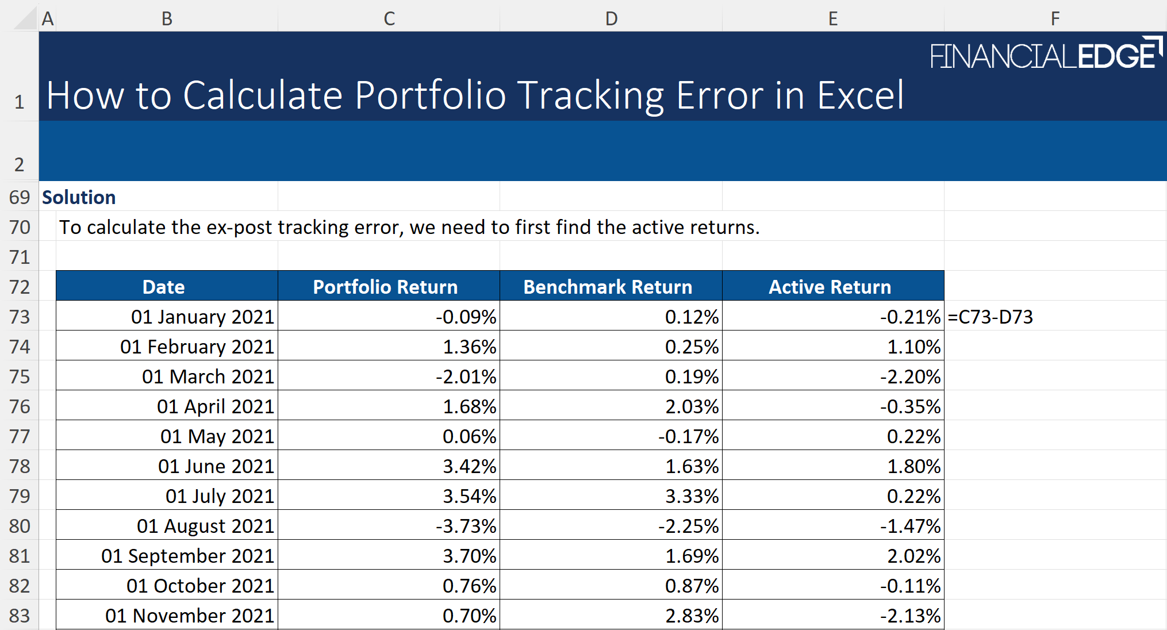This screenshot has width=1167, height=630.
Task: Select row 72 header
Action: pyautogui.click(x=20, y=287)
